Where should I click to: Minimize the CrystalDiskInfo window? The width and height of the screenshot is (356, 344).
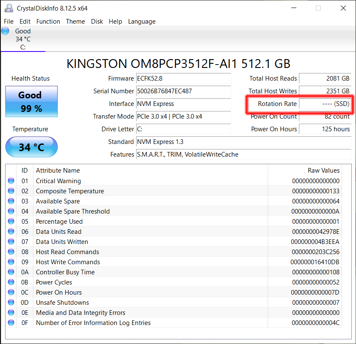pyautogui.click(x=294, y=8)
